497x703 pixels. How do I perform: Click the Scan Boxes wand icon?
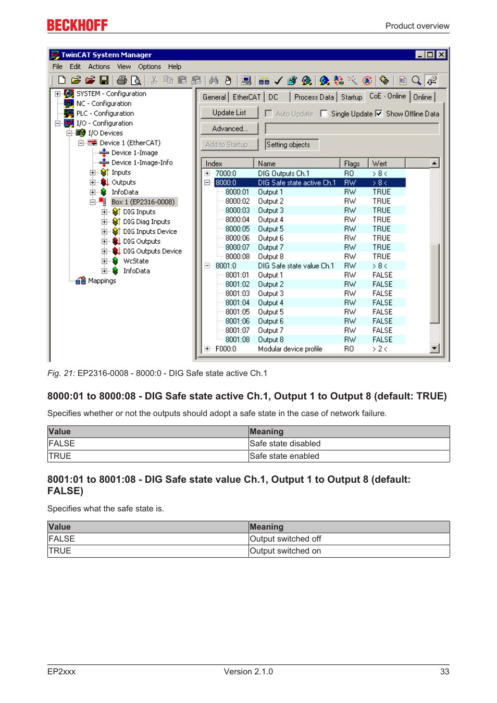coord(353,80)
